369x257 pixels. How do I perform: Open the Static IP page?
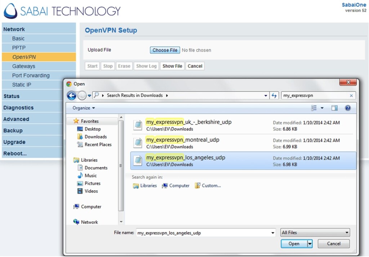[x=32, y=85]
